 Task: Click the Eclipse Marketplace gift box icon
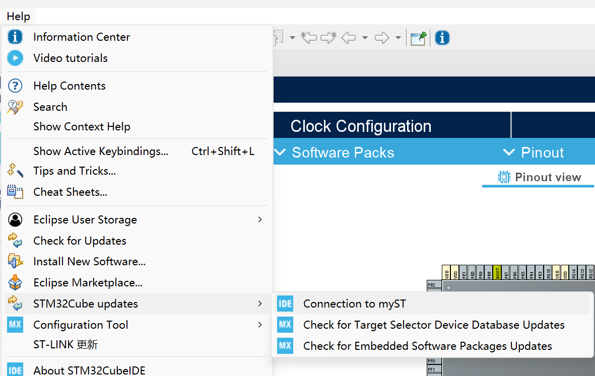pos(15,282)
